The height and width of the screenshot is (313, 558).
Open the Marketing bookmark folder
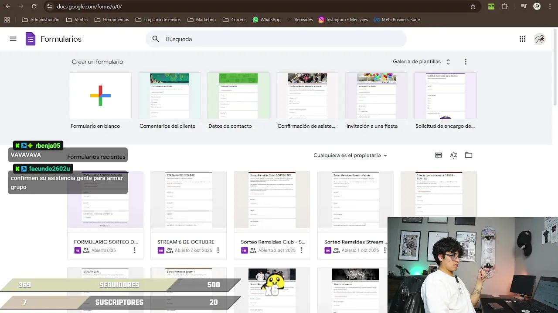[x=201, y=20]
